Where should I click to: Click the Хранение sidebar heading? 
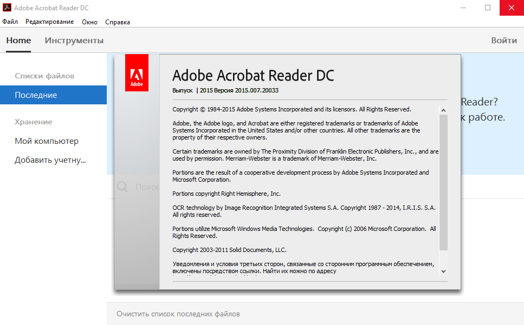click(34, 122)
